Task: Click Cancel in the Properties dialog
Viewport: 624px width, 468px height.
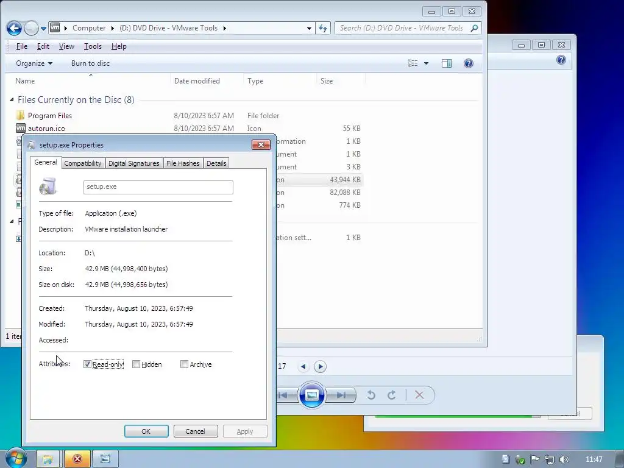Action: [196, 431]
